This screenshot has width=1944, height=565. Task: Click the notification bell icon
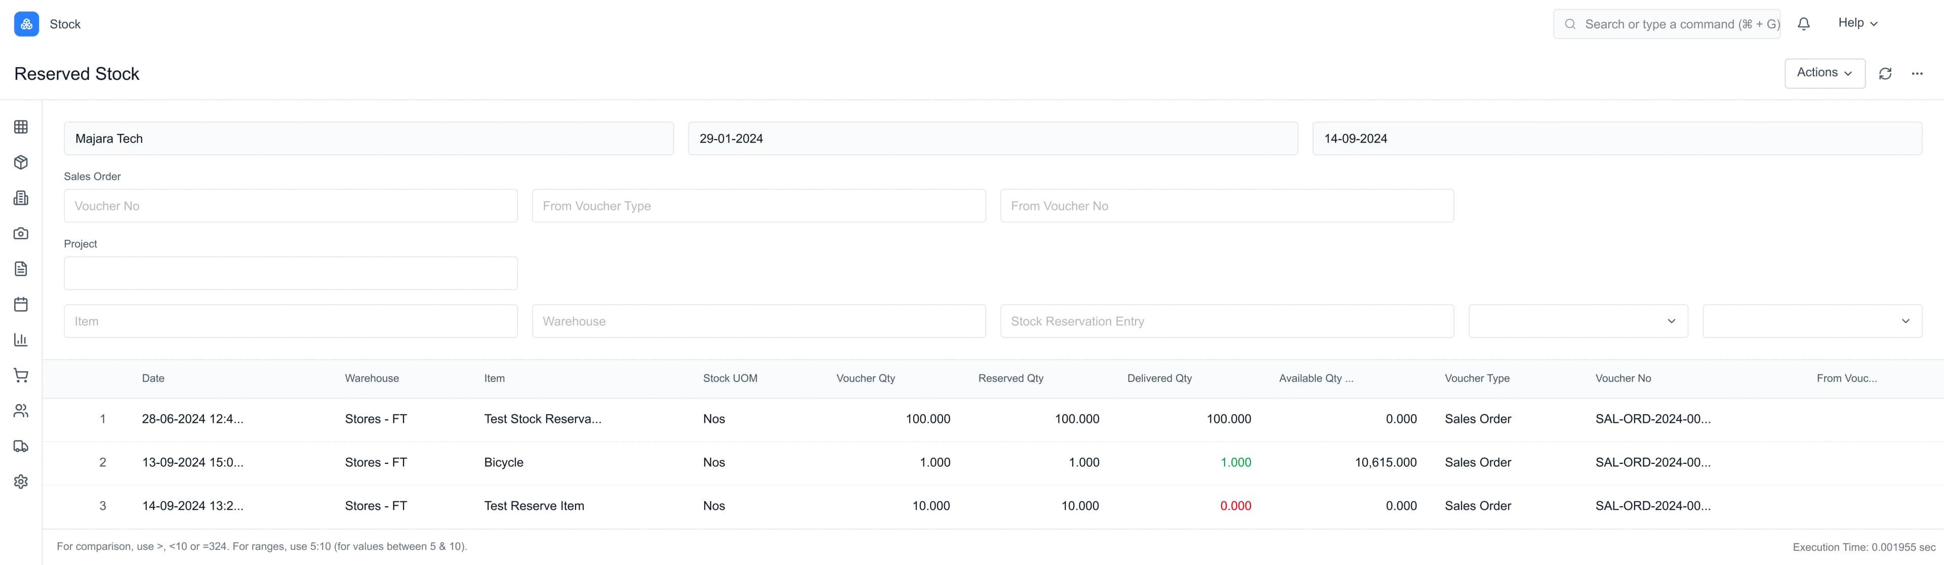point(1804,23)
